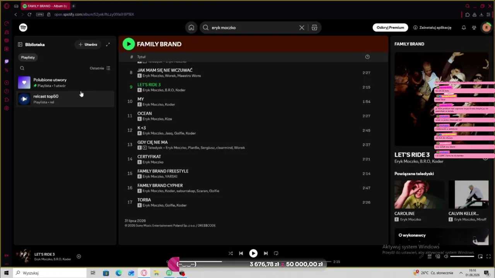Add LET'S RIDE 3 to liked songs
The width and height of the screenshot is (495, 278).
point(79,256)
